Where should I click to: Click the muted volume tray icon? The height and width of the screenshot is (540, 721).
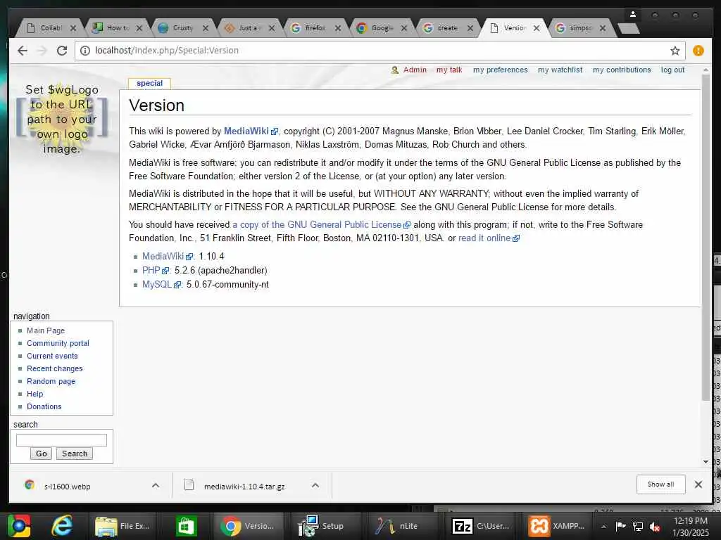coord(655,527)
